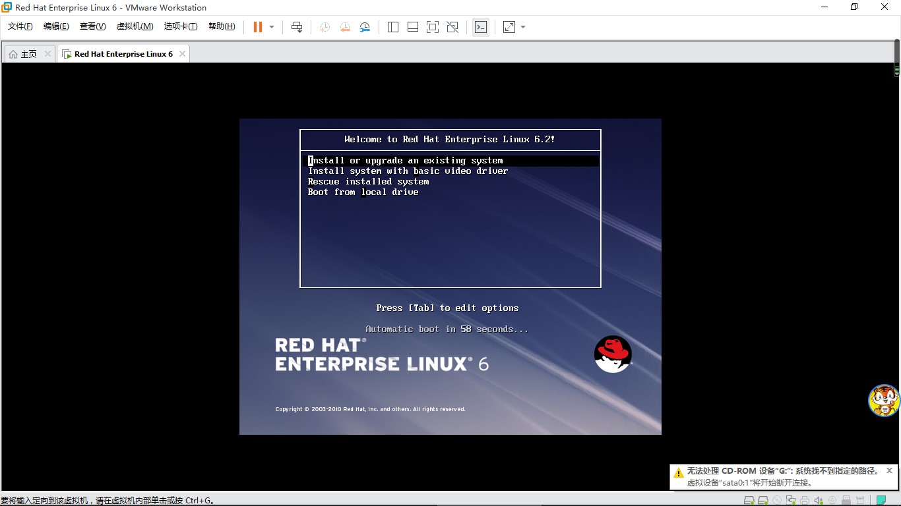Click the 'sata0:1' disconnect message text
The height and width of the screenshot is (506, 901).
(x=749, y=482)
